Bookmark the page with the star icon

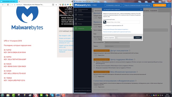(56, 5)
